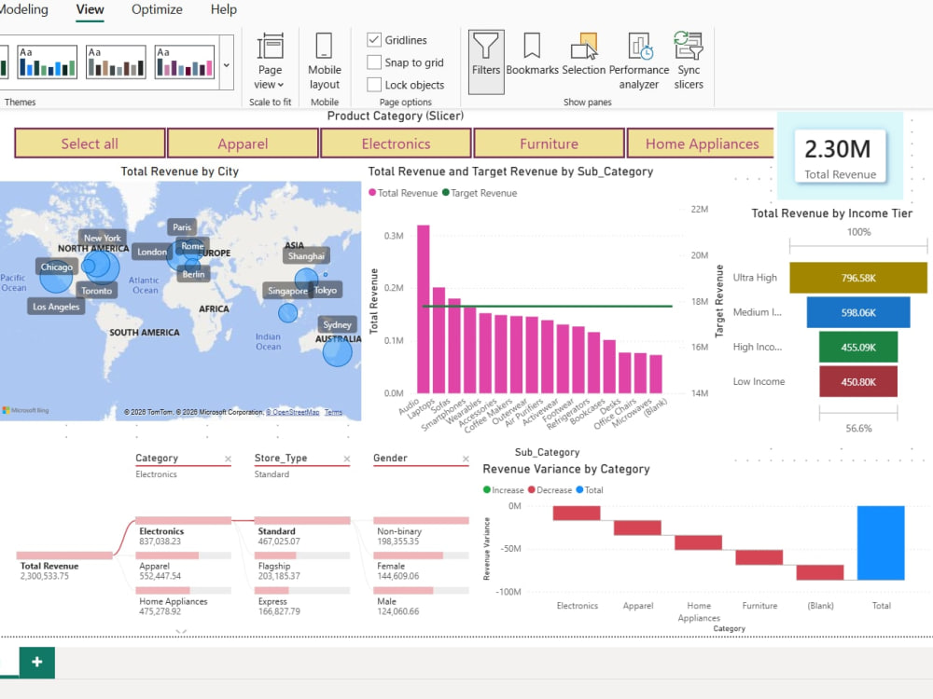Select the Ultra High funnel bar
The height and width of the screenshot is (699, 933).
[x=858, y=278]
